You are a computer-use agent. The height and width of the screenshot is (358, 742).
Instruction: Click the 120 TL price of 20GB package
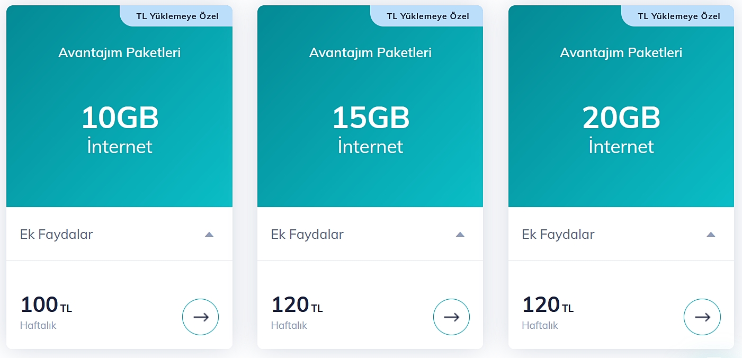(548, 305)
